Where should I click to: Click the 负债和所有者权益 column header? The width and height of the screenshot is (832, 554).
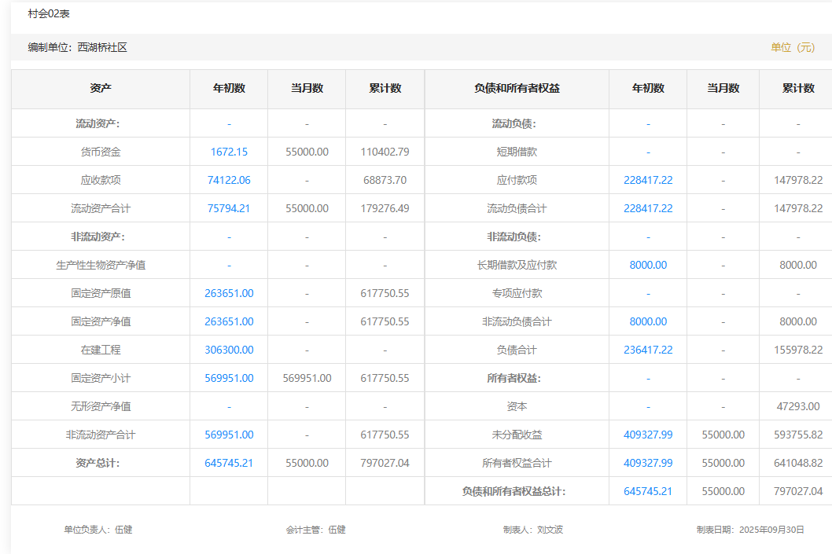tap(517, 88)
